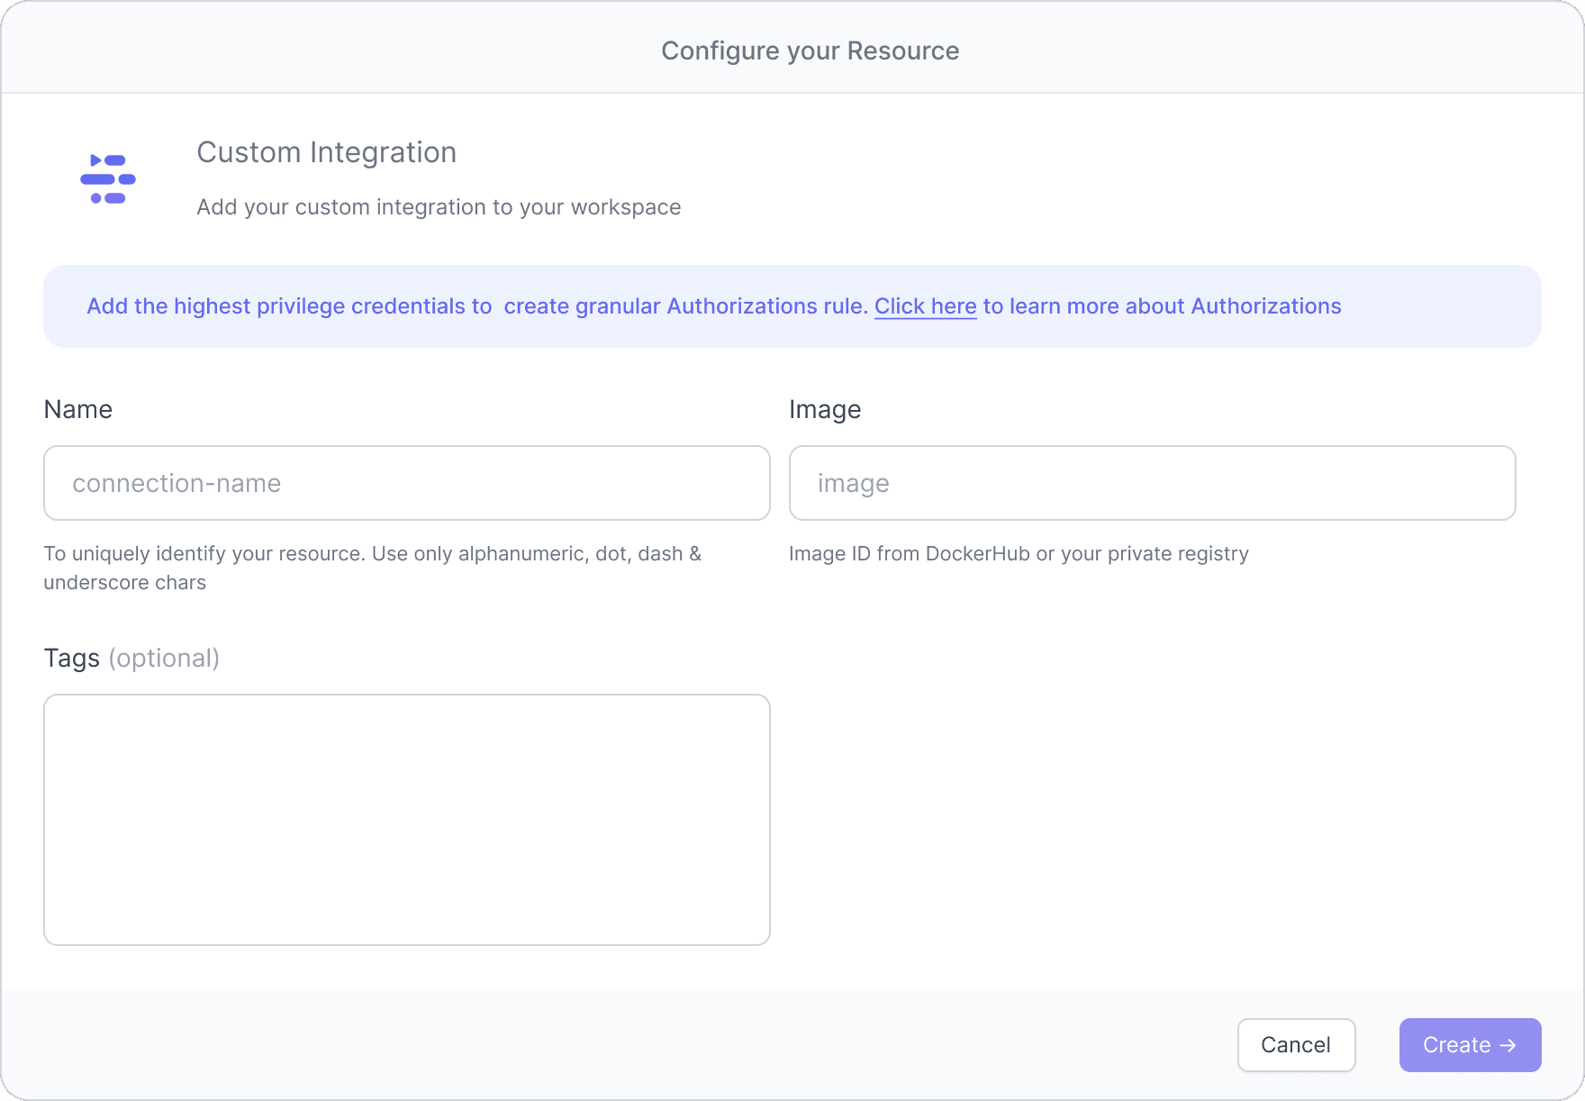The width and height of the screenshot is (1585, 1101).
Task: Click the Create button
Action: 1470,1045
